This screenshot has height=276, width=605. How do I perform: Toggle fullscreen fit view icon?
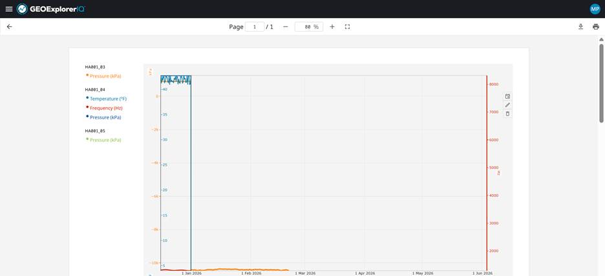pyautogui.click(x=347, y=26)
